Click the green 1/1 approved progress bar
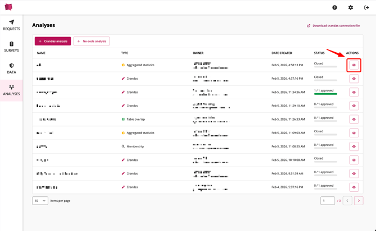 pos(325,94)
